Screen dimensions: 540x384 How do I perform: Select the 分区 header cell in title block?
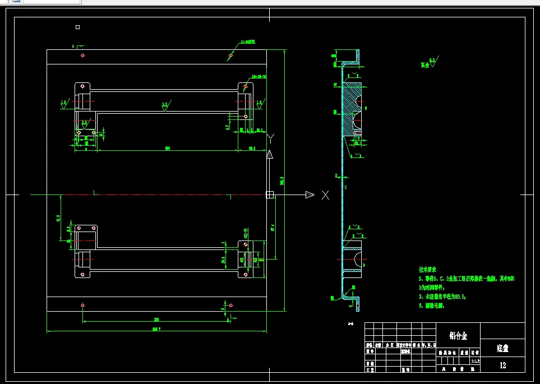(x=389, y=345)
